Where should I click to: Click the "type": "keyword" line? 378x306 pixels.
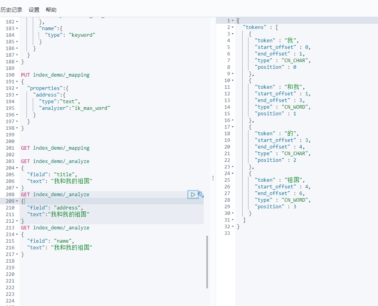click(x=70, y=35)
